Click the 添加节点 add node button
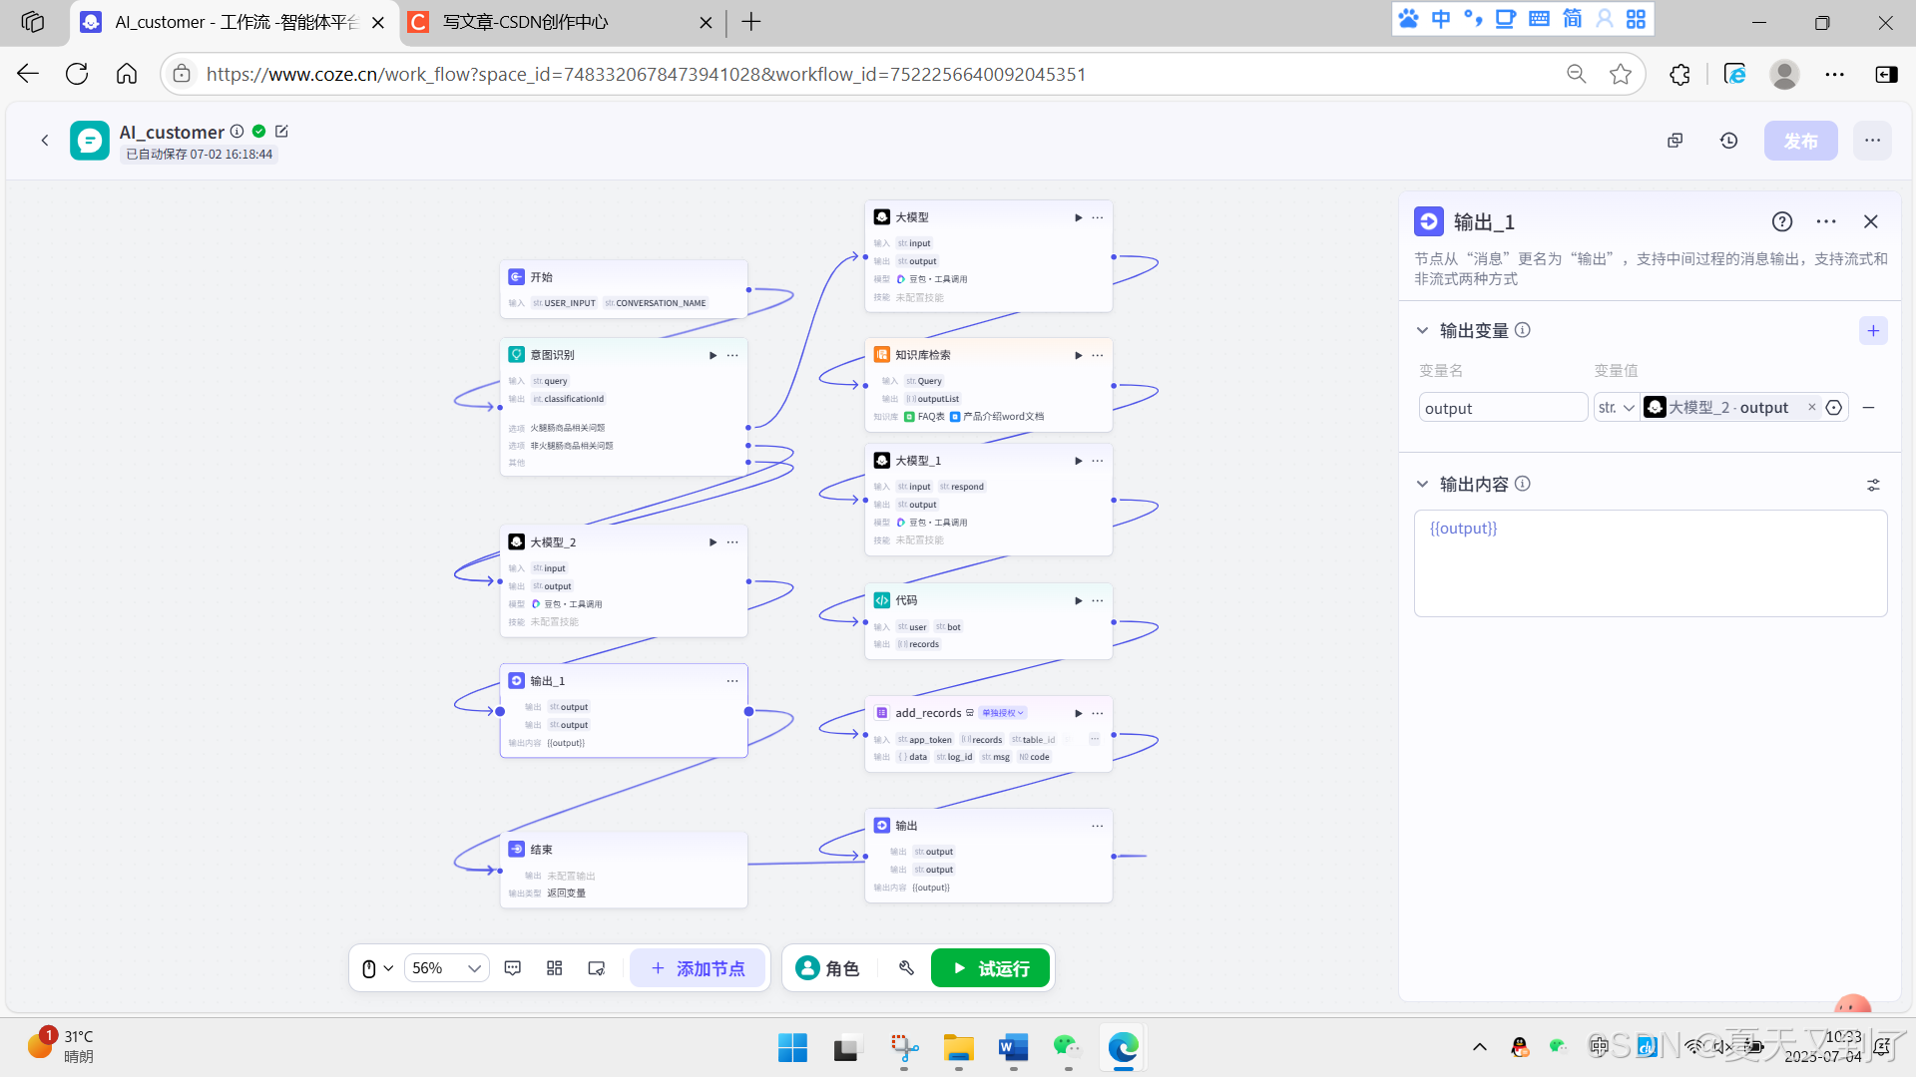1916x1077 pixels. pyautogui.click(x=698, y=968)
